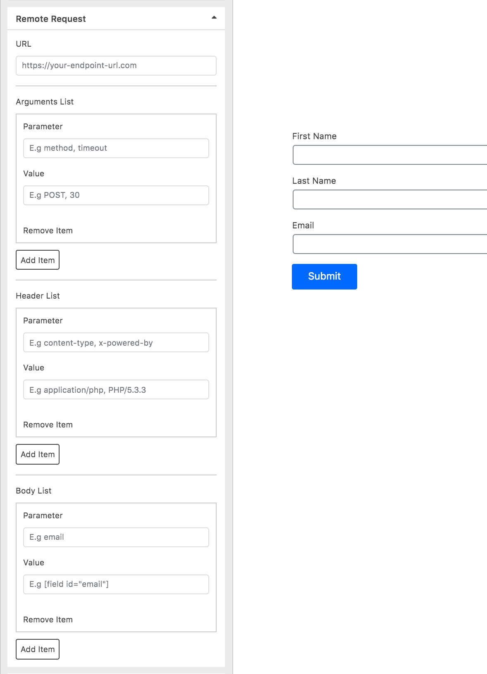Click the Remote Request panel title
The width and height of the screenshot is (487, 674).
[51, 19]
